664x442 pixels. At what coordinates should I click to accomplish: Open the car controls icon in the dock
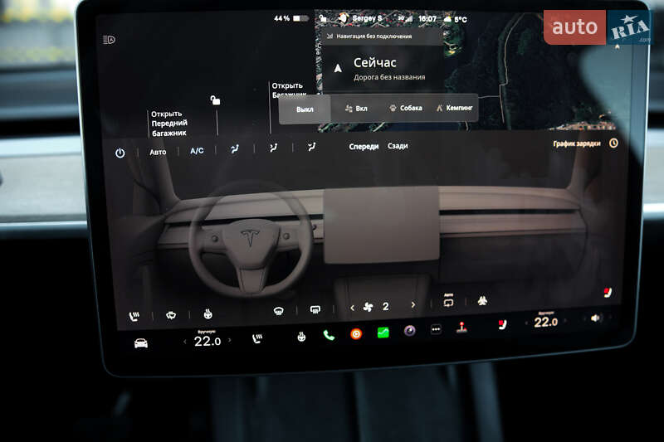click(141, 343)
